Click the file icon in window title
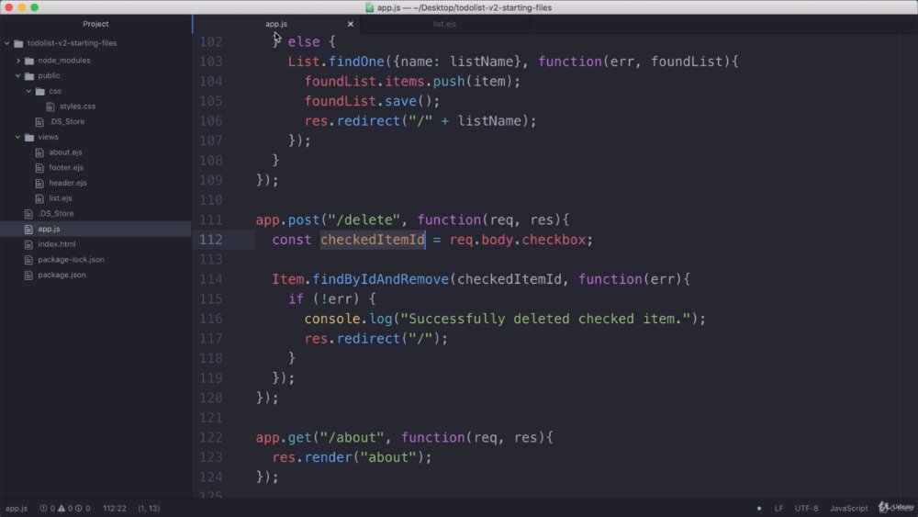Screen dimensions: 918x517 pos(369,7)
